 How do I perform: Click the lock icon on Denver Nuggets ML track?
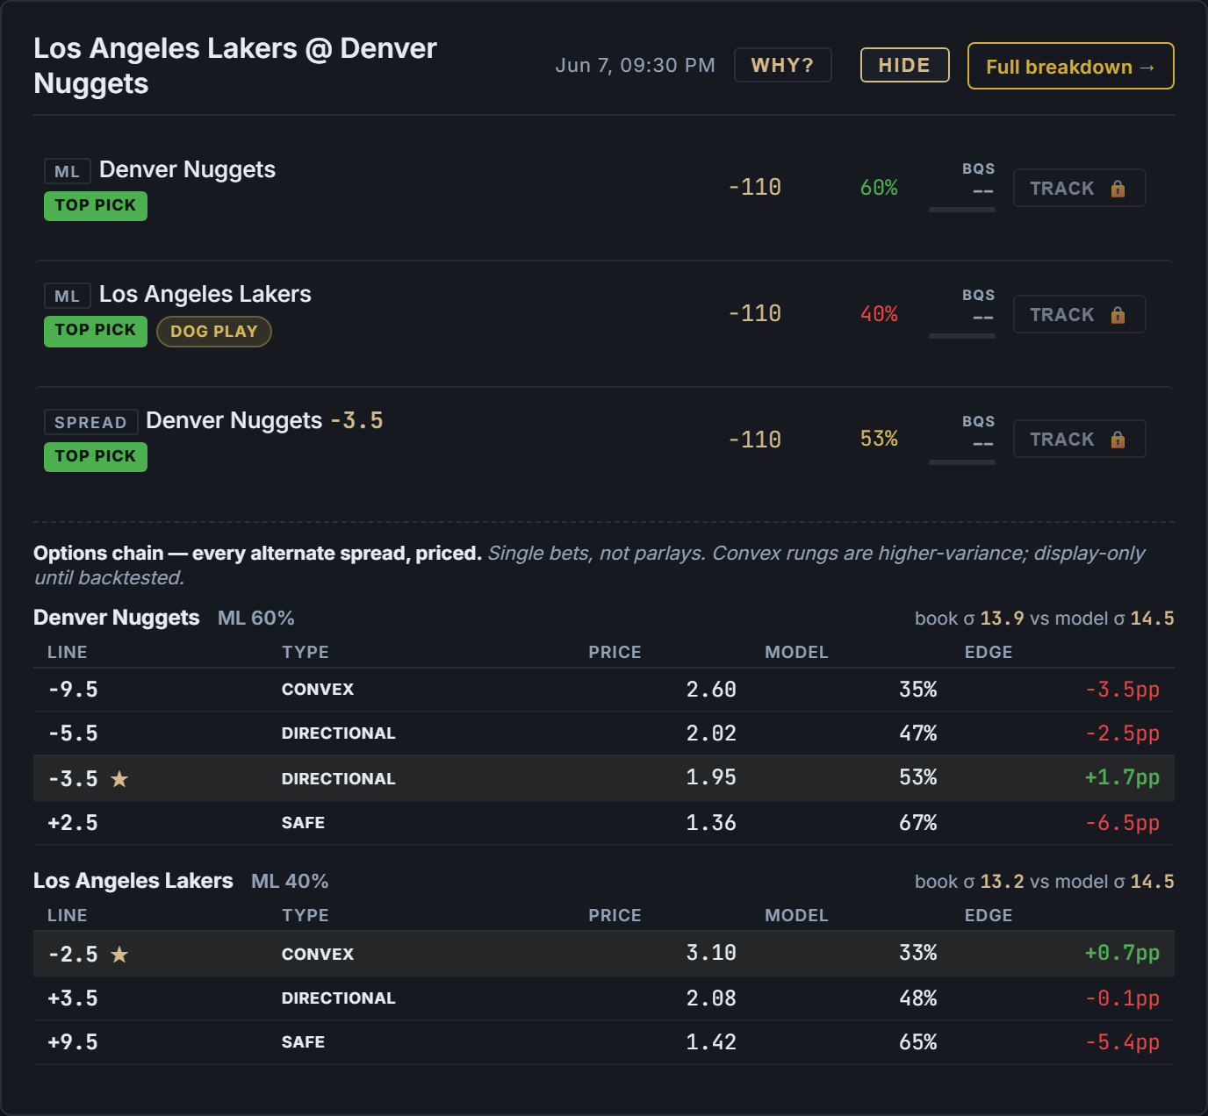[x=1118, y=189]
